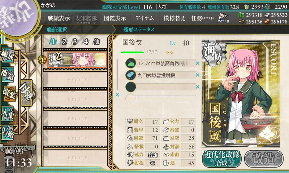
Task: Click the 改造 remodel button
Action: coord(264,159)
